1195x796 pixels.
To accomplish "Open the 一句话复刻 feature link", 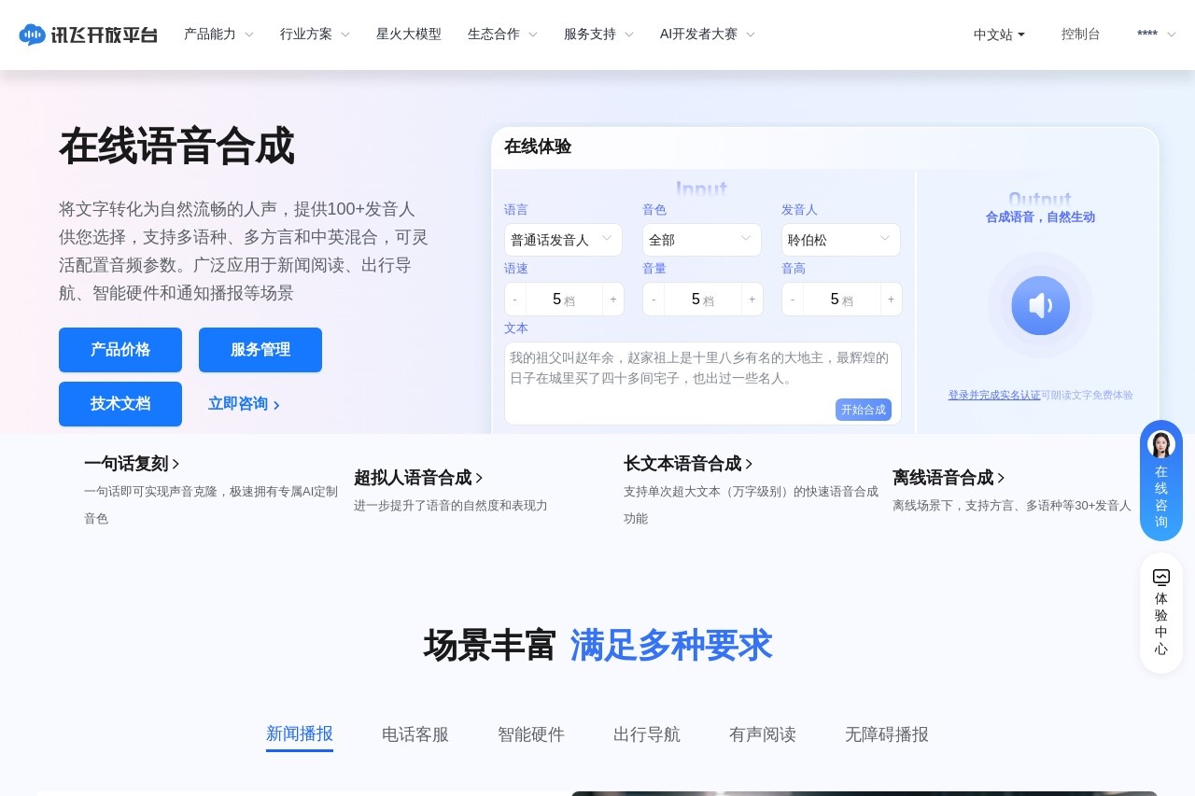I will [x=126, y=464].
